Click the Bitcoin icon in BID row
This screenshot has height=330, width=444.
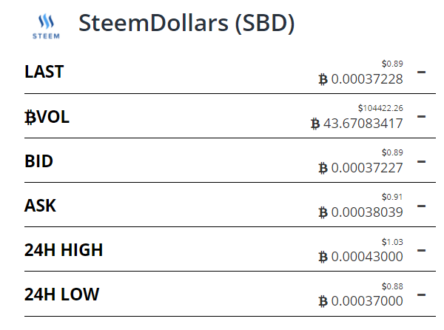pyautogui.click(x=323, y=168)
